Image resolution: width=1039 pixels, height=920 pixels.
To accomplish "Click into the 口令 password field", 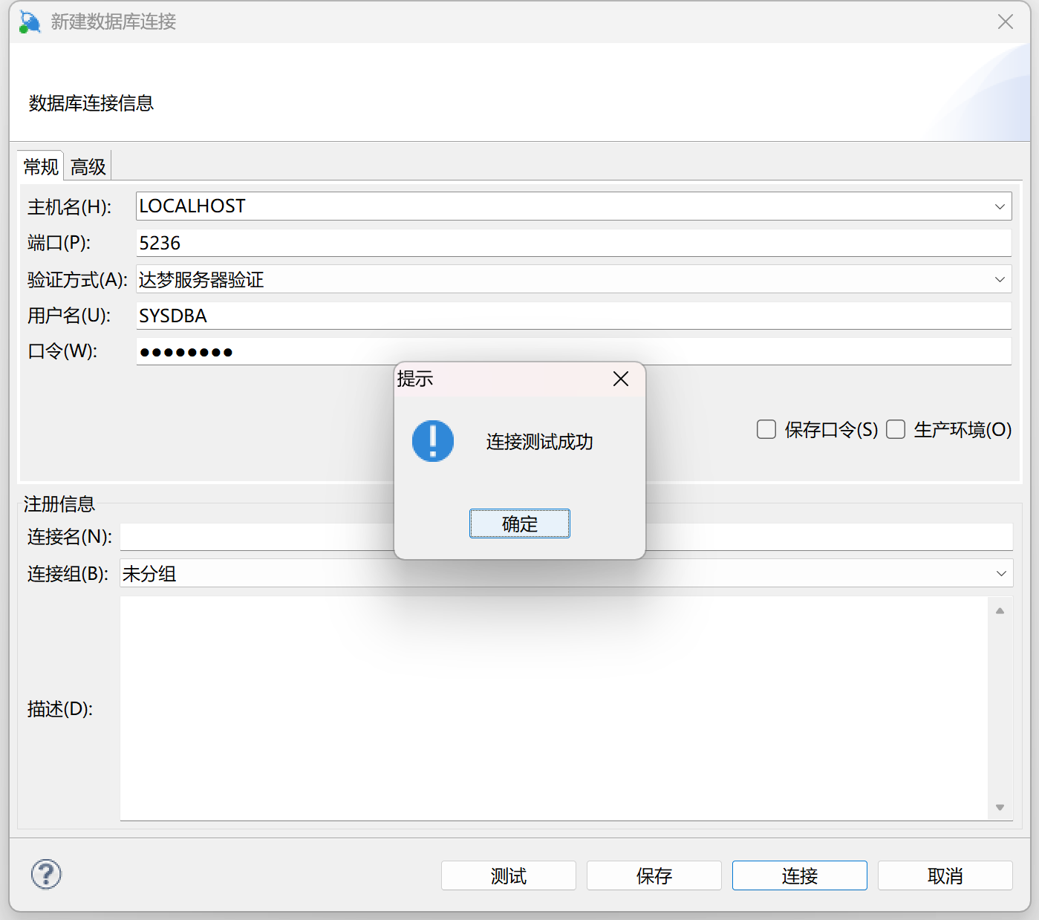I will click(x=573, y=351).
